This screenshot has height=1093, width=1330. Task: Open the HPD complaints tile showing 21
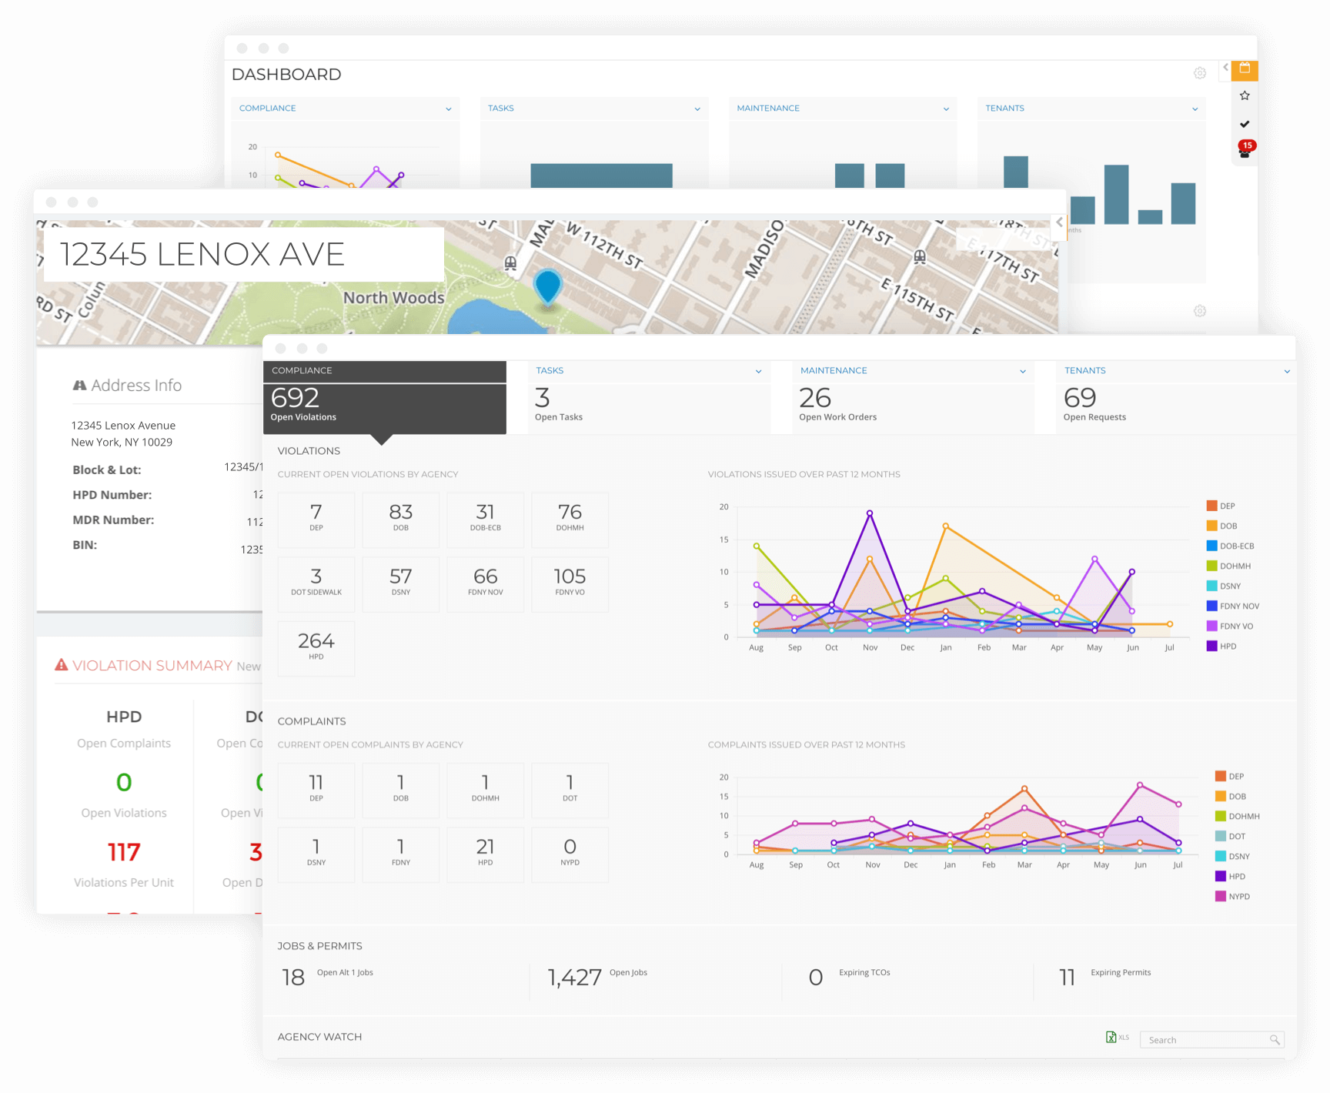click(x=486, y=854)
